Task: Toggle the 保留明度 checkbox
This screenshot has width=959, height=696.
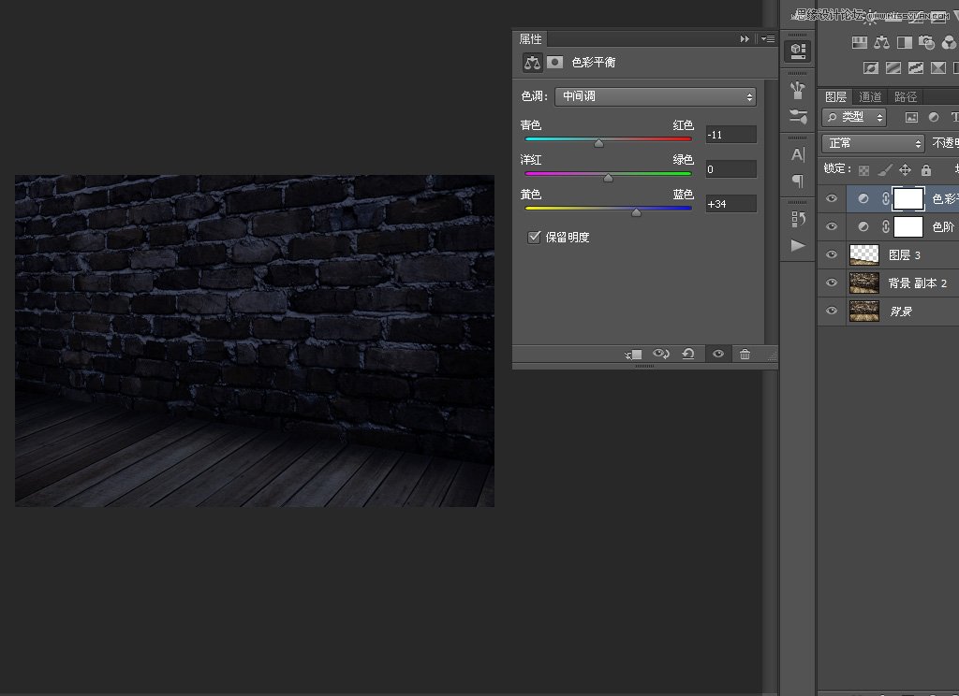Action: (535, 238)
